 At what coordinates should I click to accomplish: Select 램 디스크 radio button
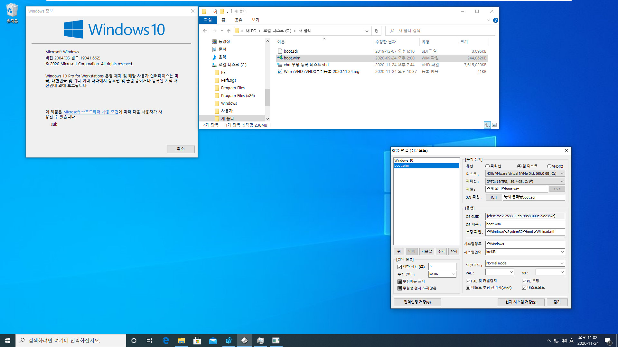[519, 166]
